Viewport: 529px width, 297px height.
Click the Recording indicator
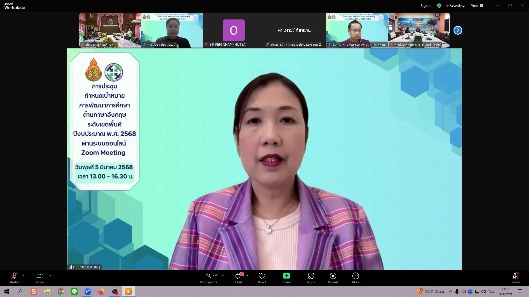tap(455, 5)
